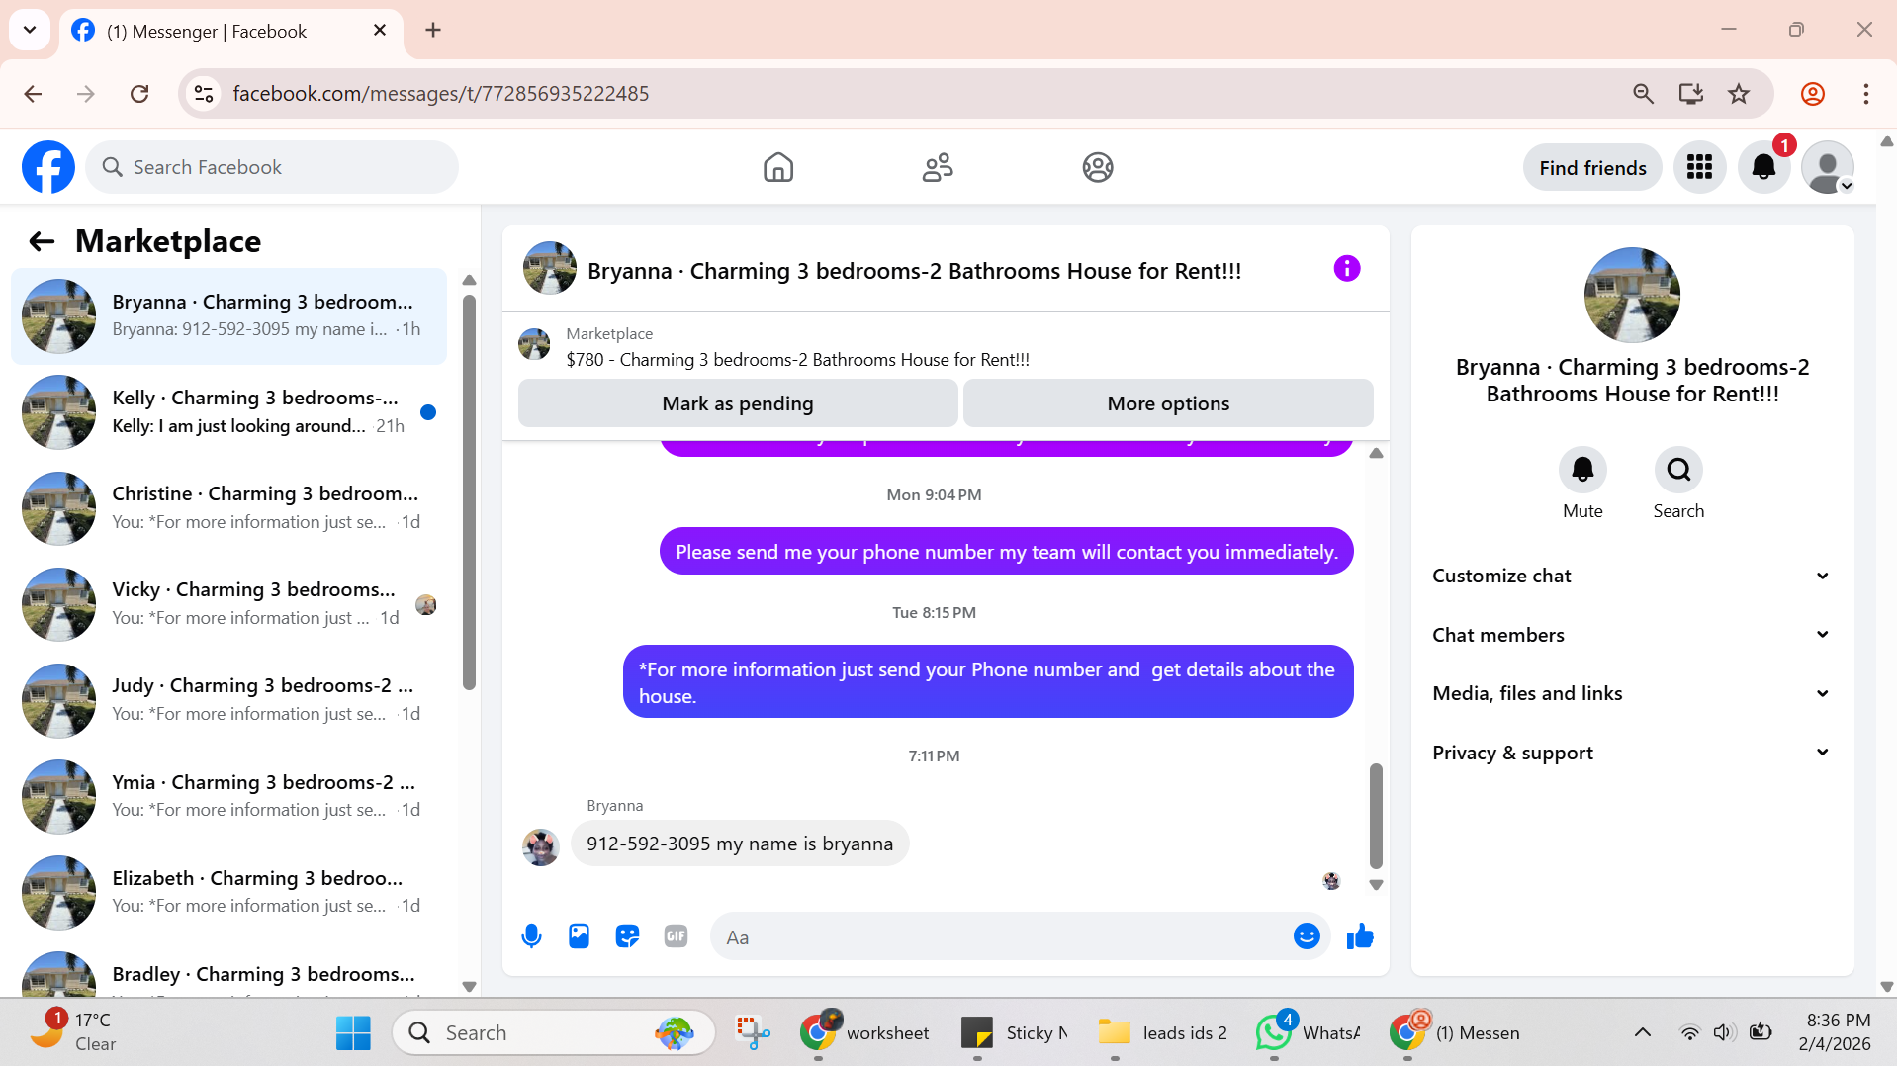1897x1066 pixels.
Task: Click the taskbar Search box
Action: coord(554,1032)
